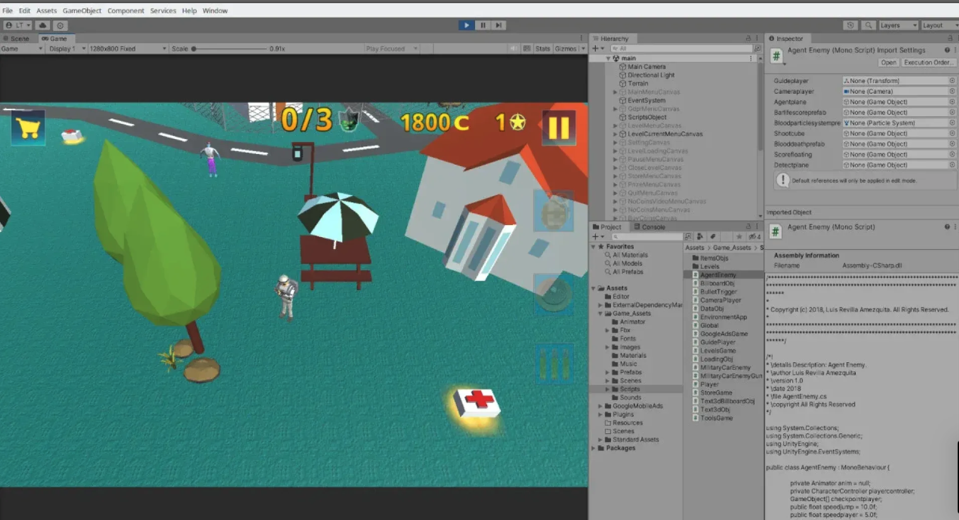Image resolution: width=959 pixels, height=520 pixels.
Task: Open the main scene kebab options
Action: (x=751, y=58)
